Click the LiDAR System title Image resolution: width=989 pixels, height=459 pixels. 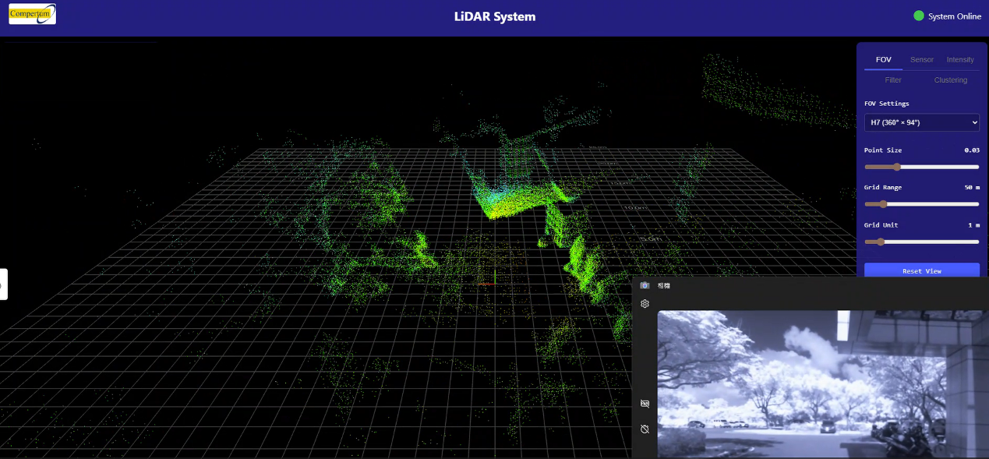(495, 16)
